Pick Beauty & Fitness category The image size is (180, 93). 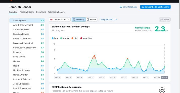27,34
